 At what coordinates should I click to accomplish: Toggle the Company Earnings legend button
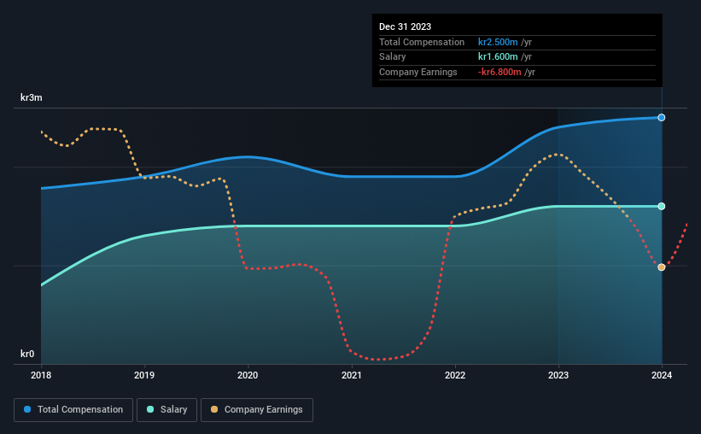(x=257, y=410)
